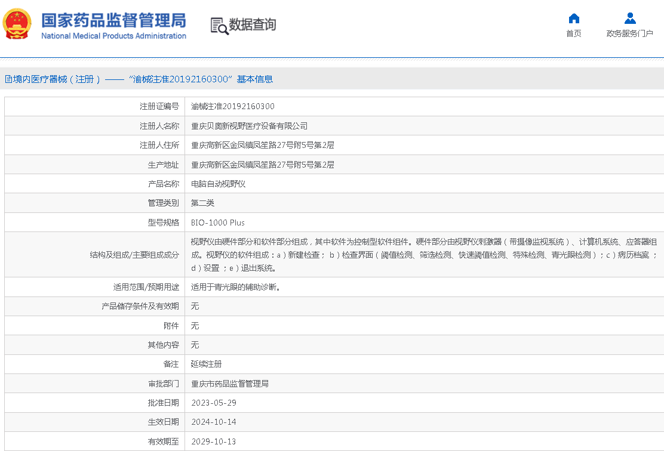Click the 适用于青光眼的辅助诊断 text
This screenshot has width=664, height=451.
point(235,287)
